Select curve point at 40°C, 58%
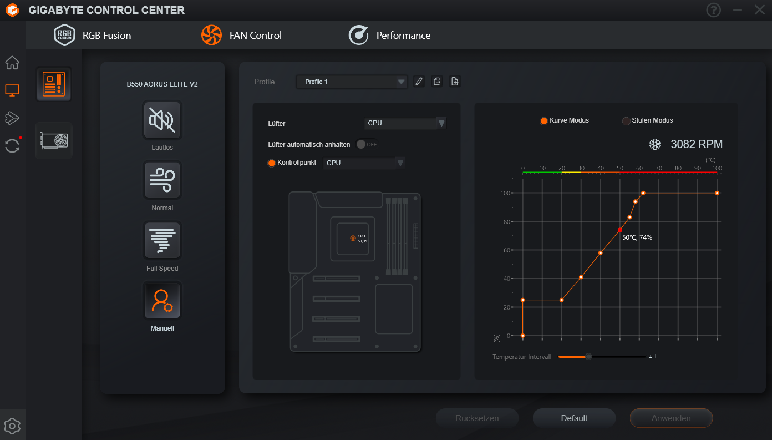 [601, 253]
